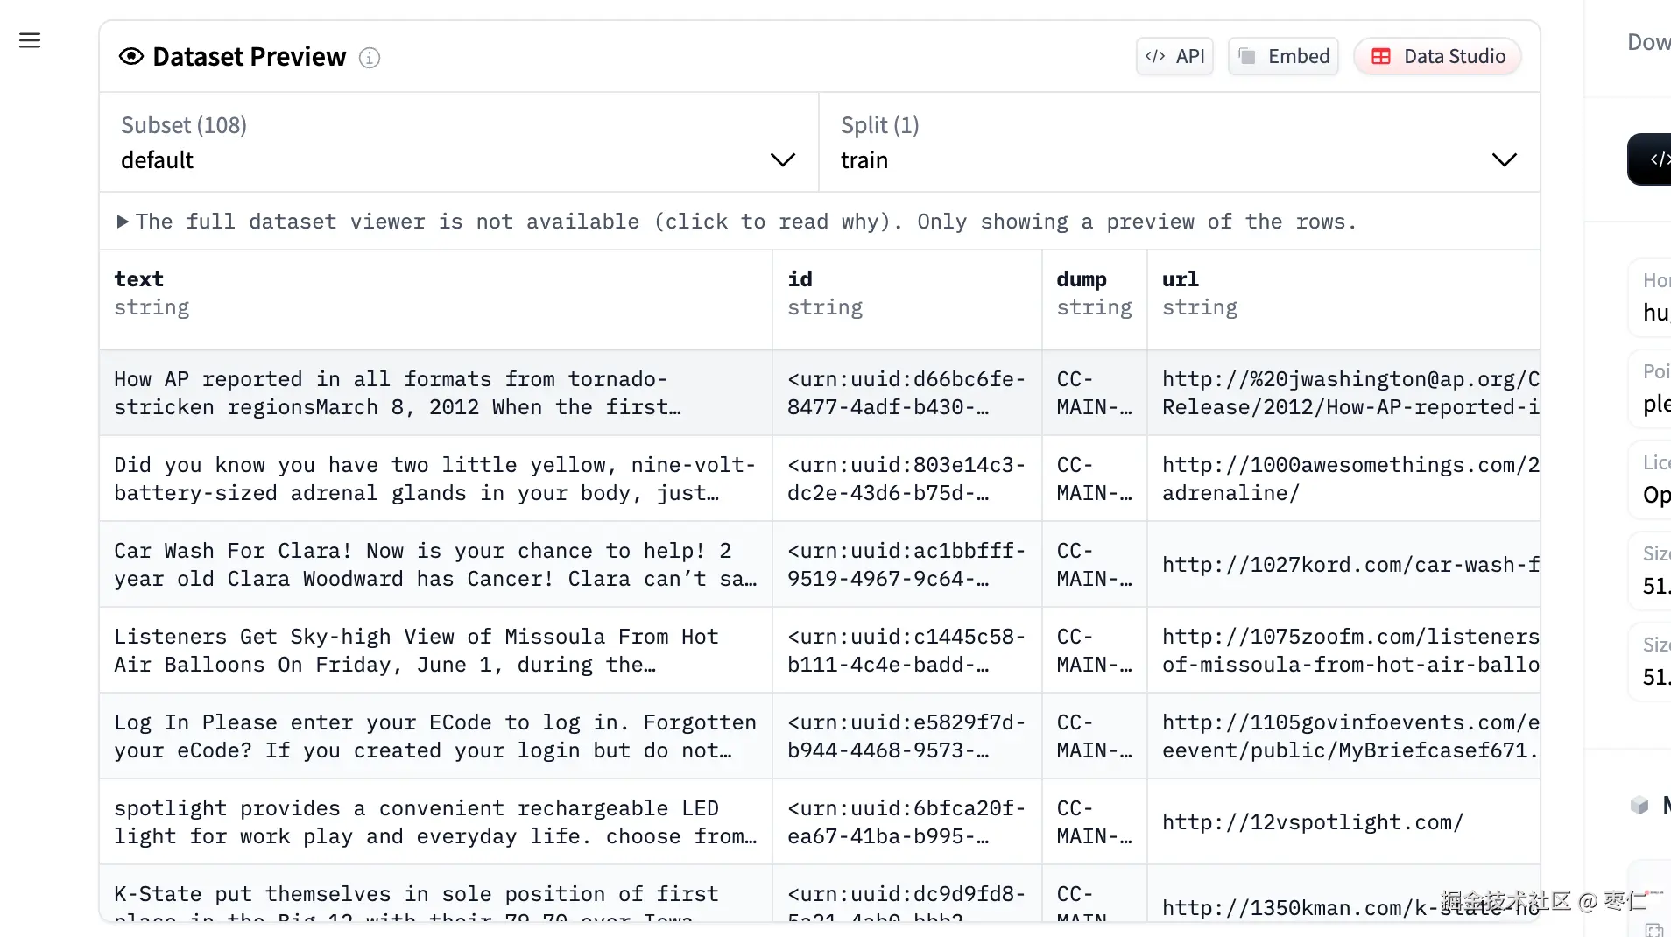
Task: Open Data Studio
Action: [1437, 57]
